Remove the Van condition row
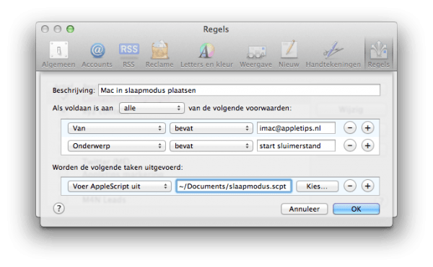The width and height of the screenshot is (433, 267). click(x=350, y=128)
